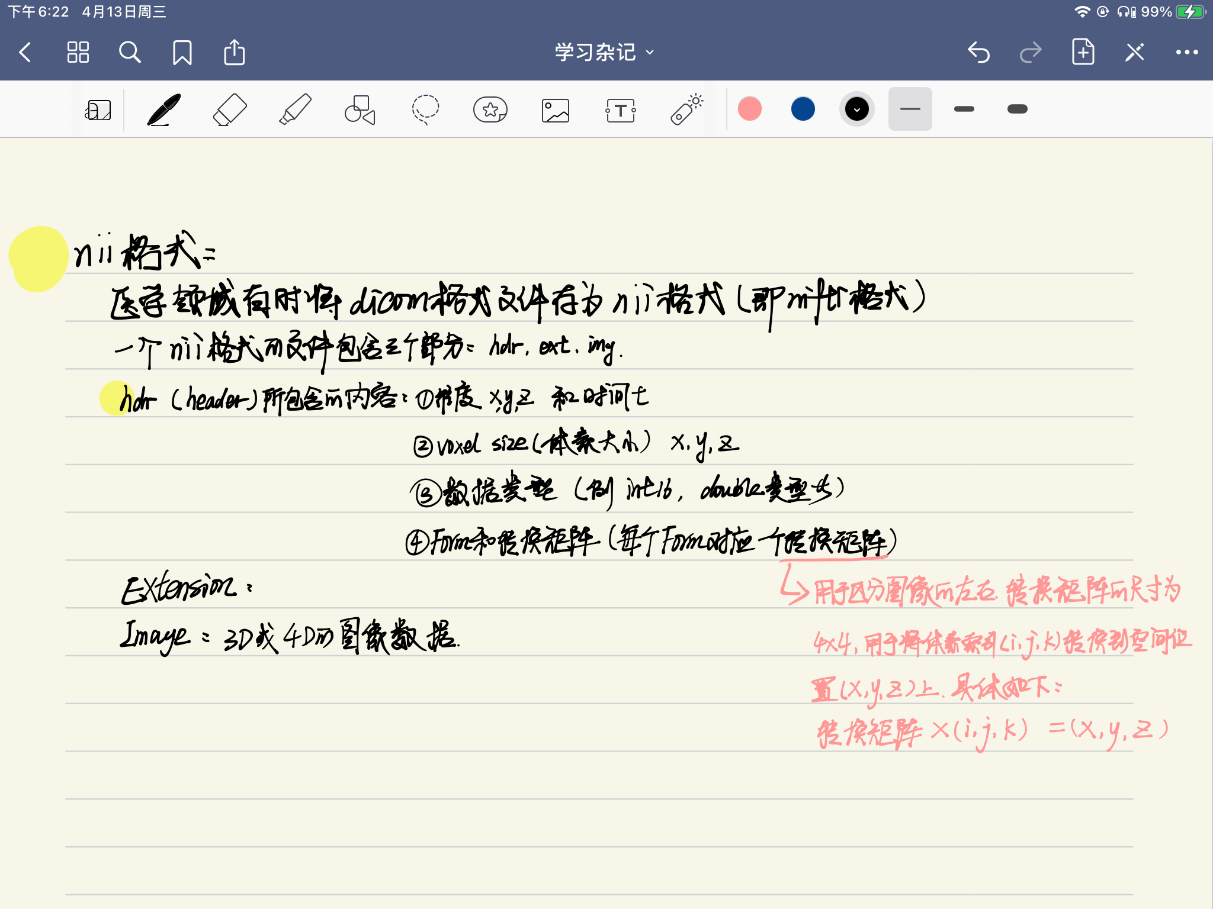Open the notebook title dropdown for 学习杂记

click(x=649, y=53)
